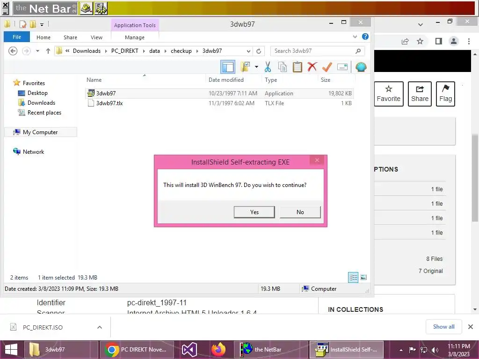Open the File ribbon tab
479x359 pixels.
pyautogui.click(x=17, y=37)
